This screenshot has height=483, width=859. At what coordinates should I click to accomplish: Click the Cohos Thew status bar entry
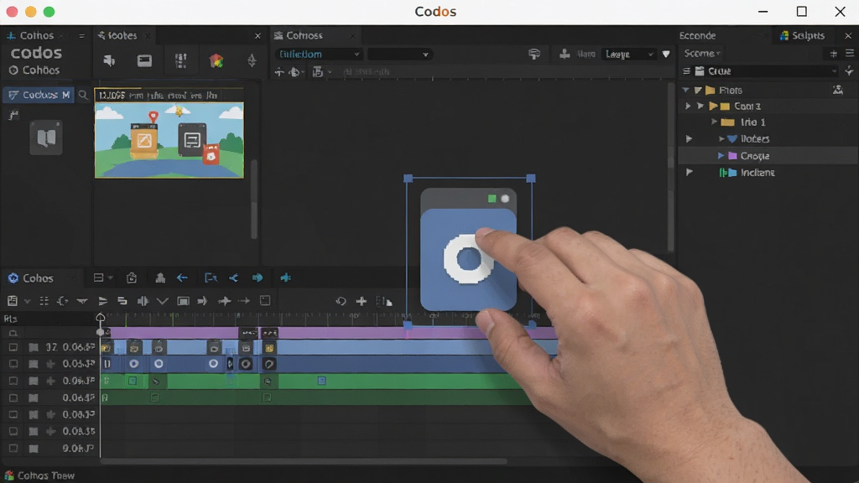click(x=39, y=475)
